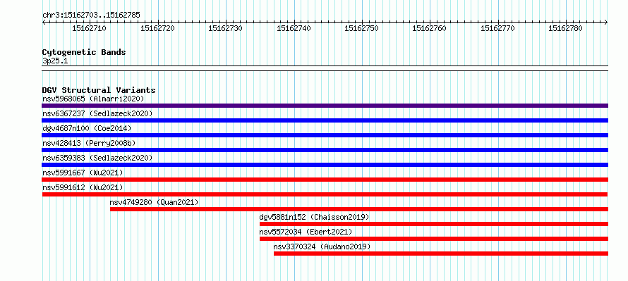
Task: Open variant nsv5968065 (Almarri2020) label
Action: pyautogui.click(x=93, y=99)
